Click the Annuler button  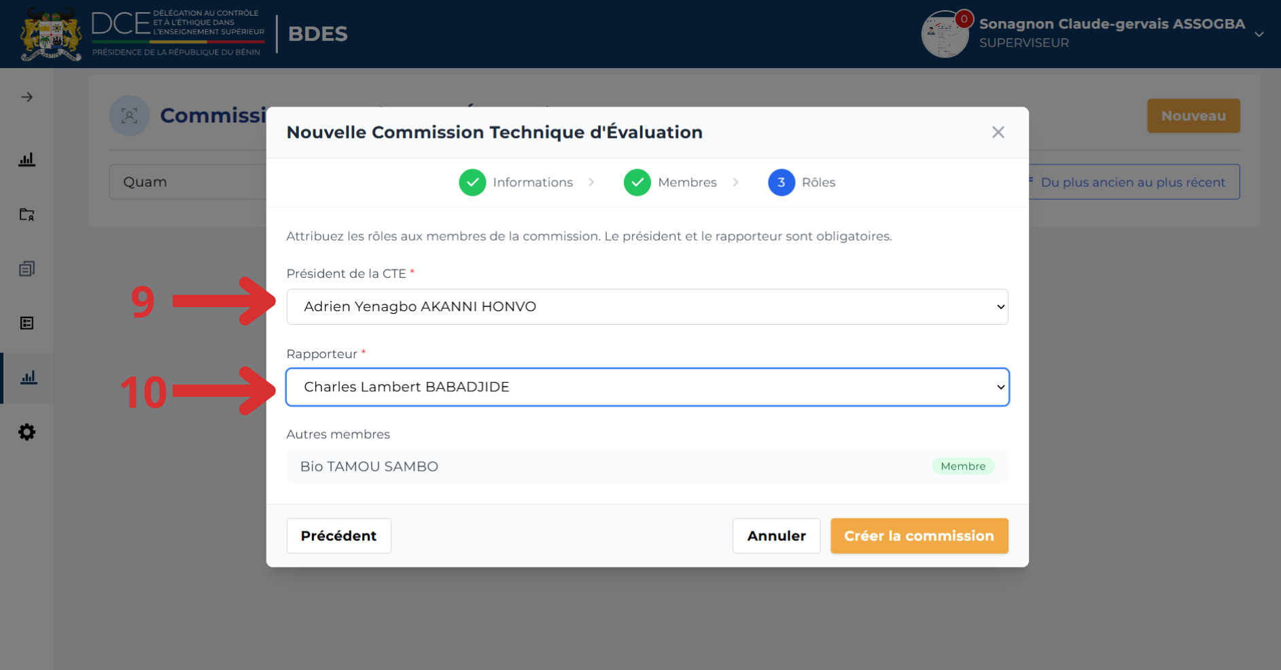tap(776, 536)
